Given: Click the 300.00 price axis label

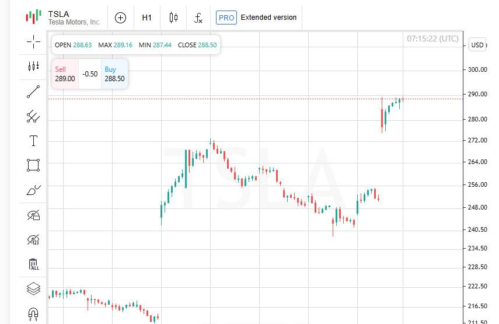Looking at the screenshot, I should point(477,69).
